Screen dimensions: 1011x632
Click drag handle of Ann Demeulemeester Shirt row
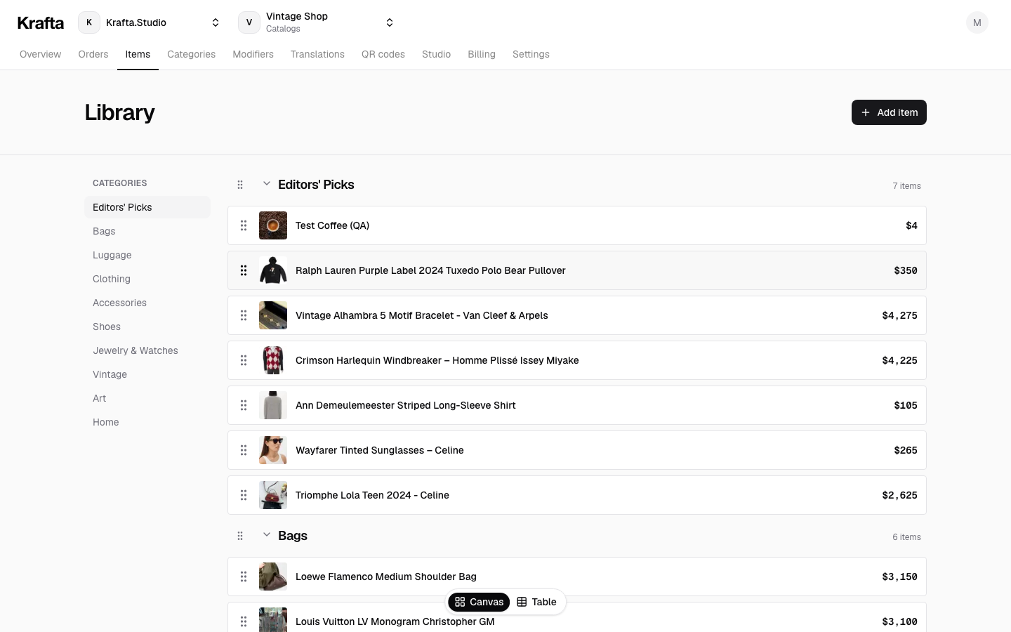point(244,405)
